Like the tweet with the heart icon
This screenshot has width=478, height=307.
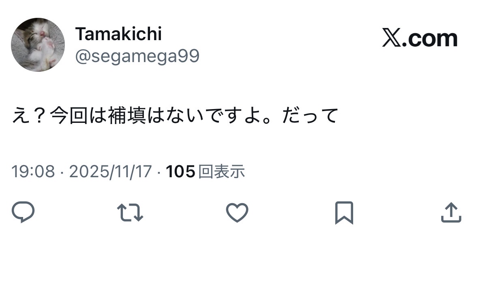click(237, 213)
